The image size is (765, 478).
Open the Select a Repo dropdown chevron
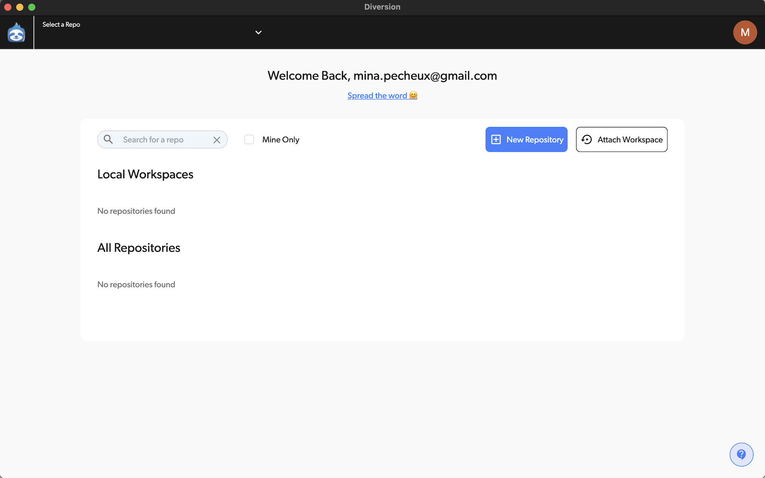258,33
